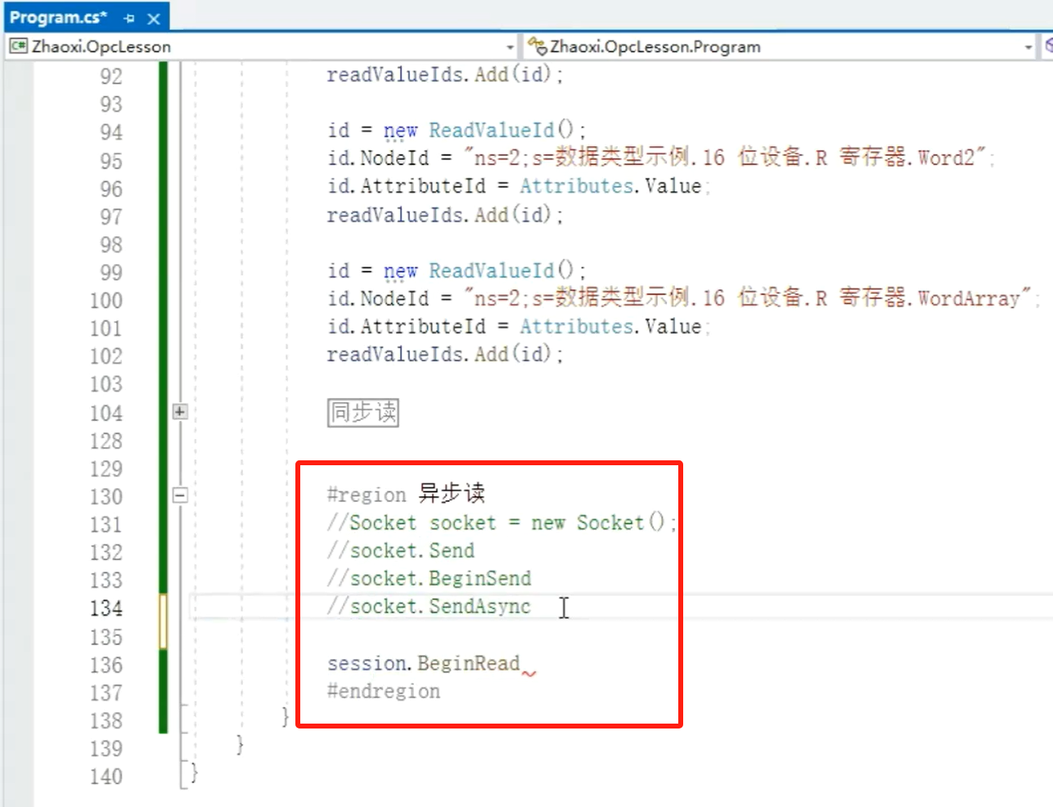The image size is (1053, 807).
Task: Open the Zhaoxi.OpcLesson.Program type dropdown
Action: point(1028,47)
